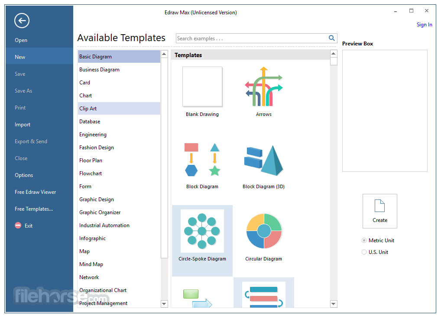Click the search magnifier icon
The height and width of the screenshot is (318, 441).
[x=332, y=38]
